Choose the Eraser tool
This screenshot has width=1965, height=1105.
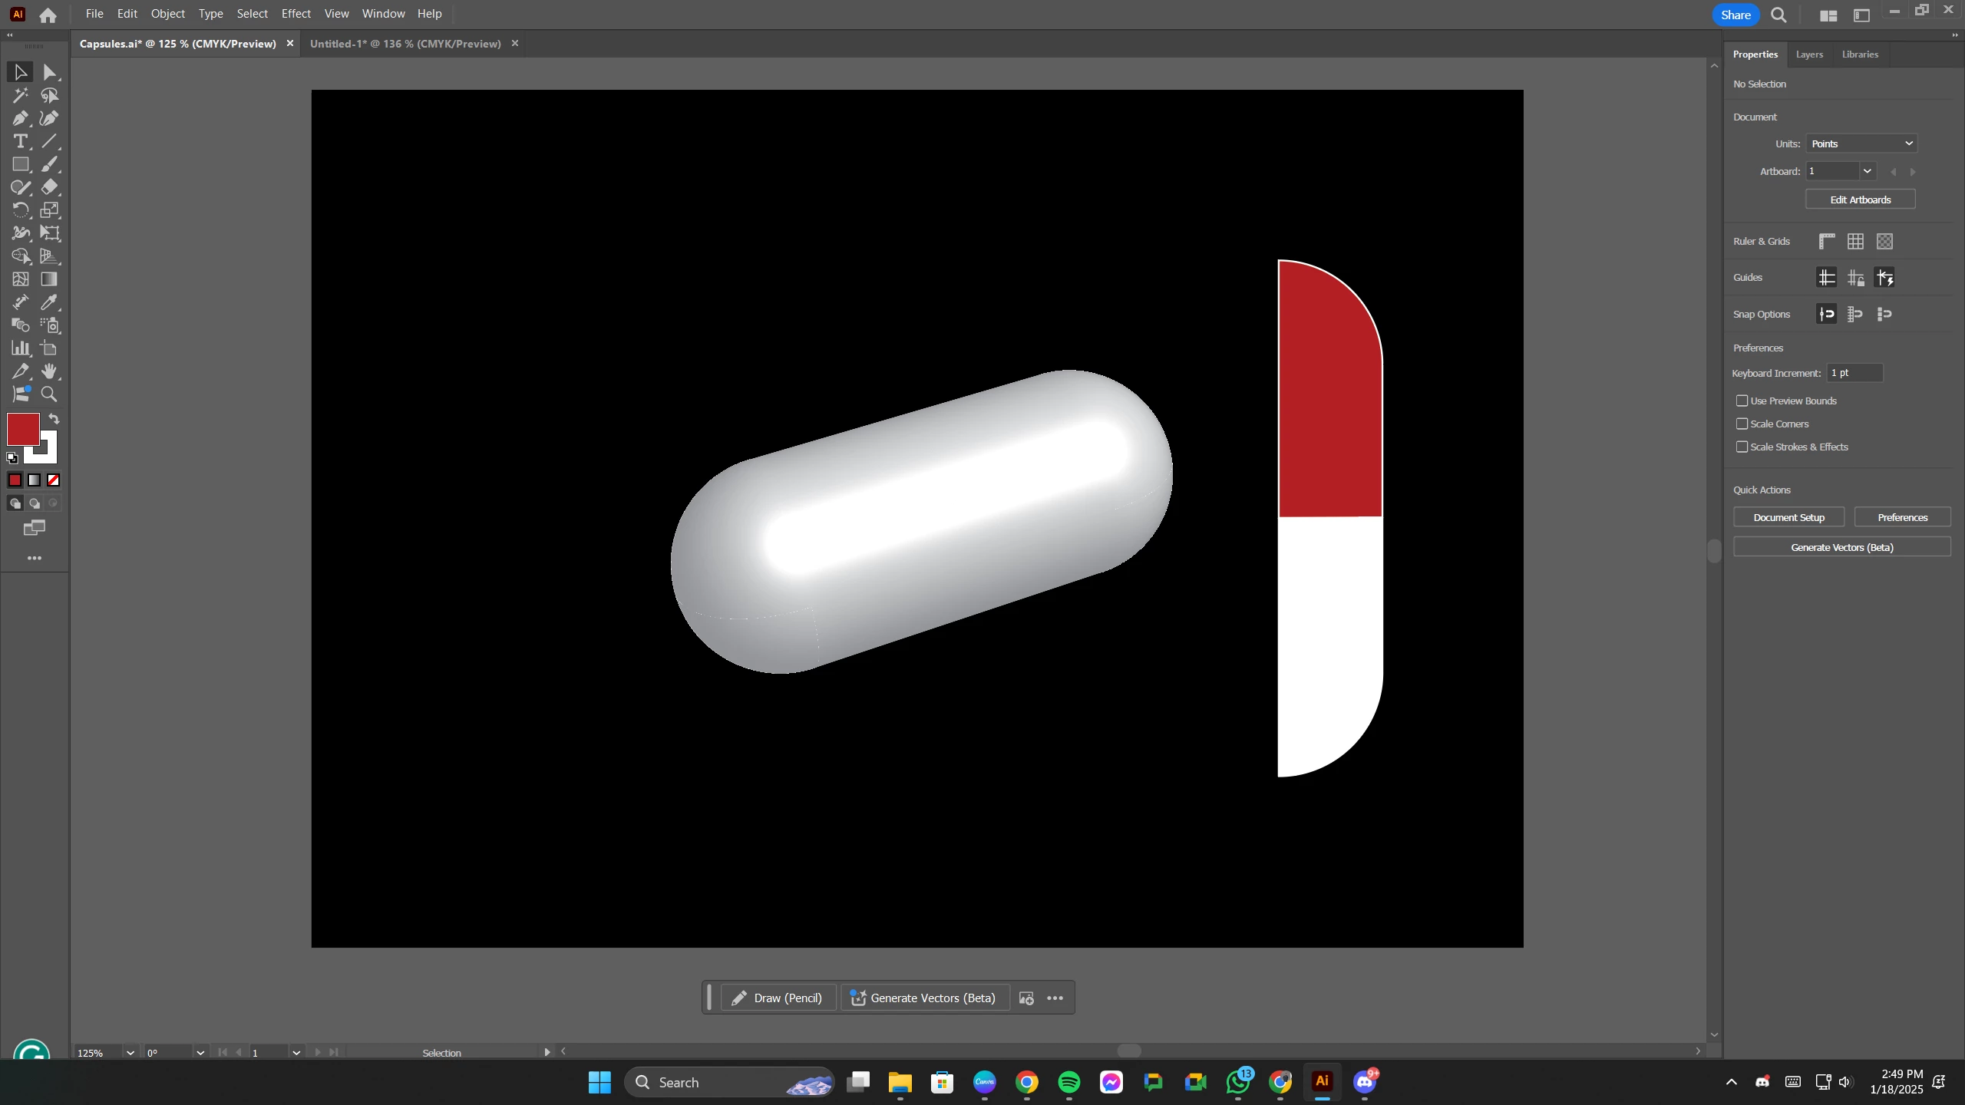point(50,187)
